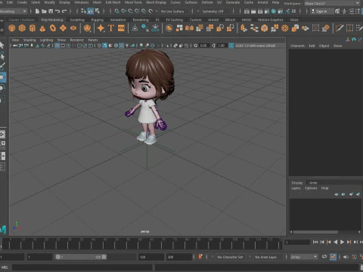Screen dimensions: 363x272
Task: Switch to the Anim layer tab
Action: (313, 183)
